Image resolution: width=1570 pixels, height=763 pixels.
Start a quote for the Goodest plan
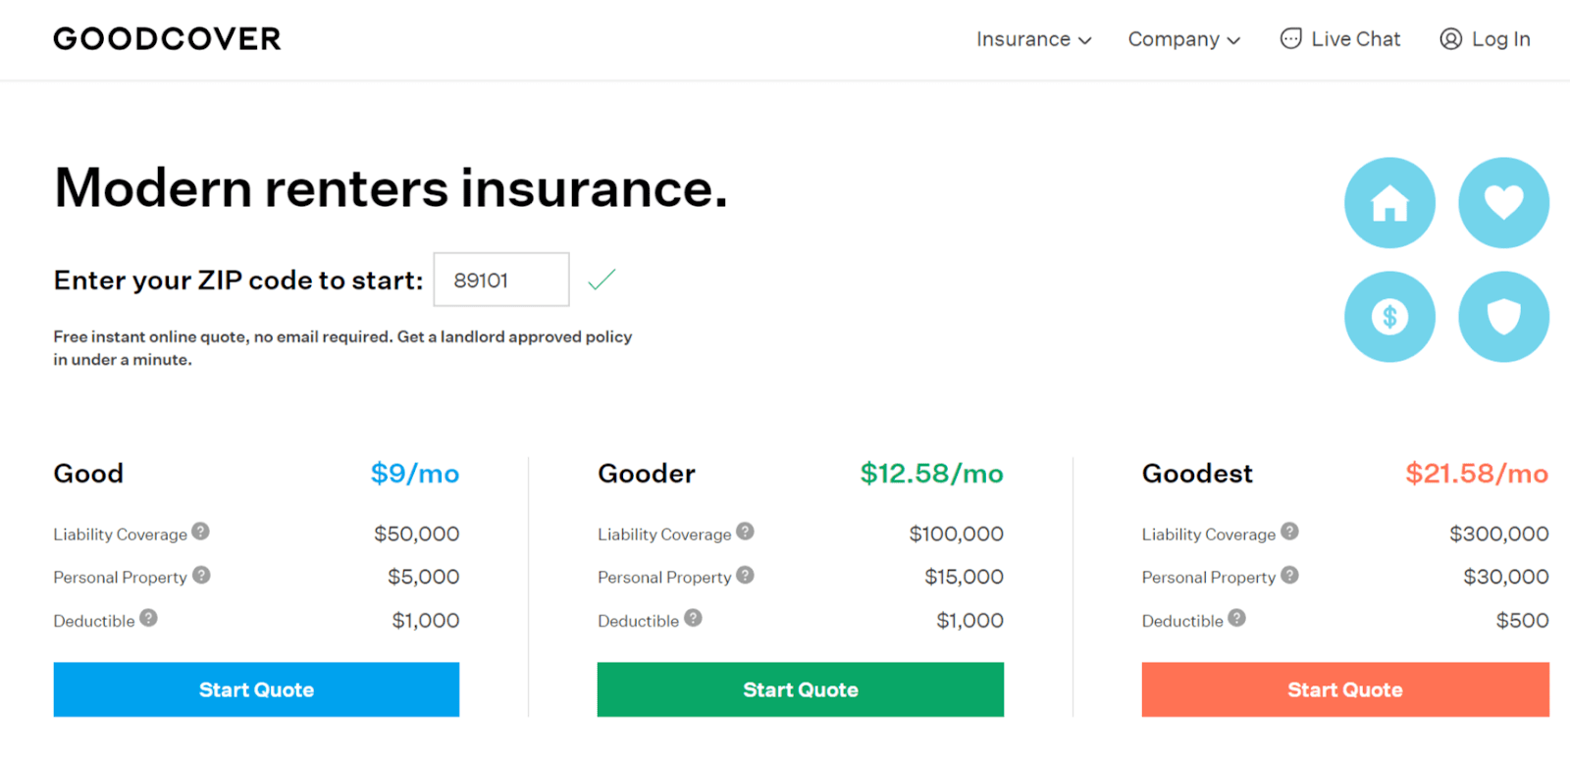tap(1344, 689)
